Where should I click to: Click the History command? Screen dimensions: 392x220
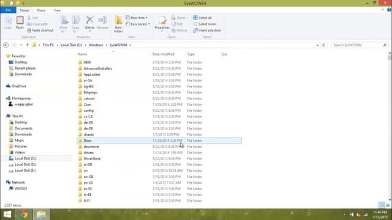[x=179, y=31]
